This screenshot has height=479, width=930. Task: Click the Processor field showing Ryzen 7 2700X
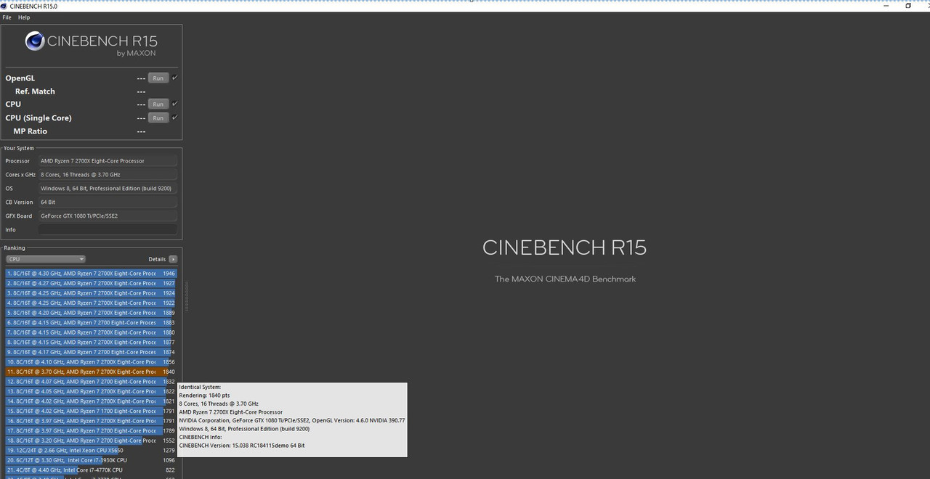(x=108, y=161)
